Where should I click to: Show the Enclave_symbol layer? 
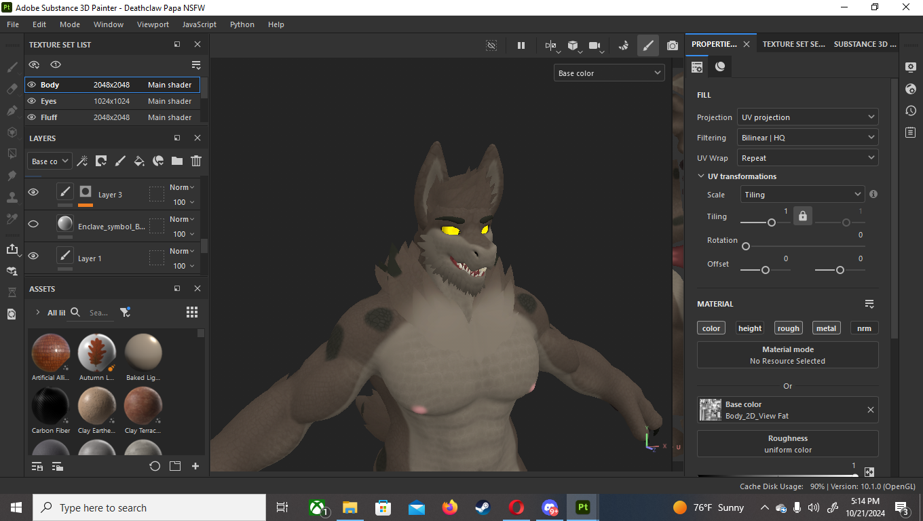click(x=33, y=225)
